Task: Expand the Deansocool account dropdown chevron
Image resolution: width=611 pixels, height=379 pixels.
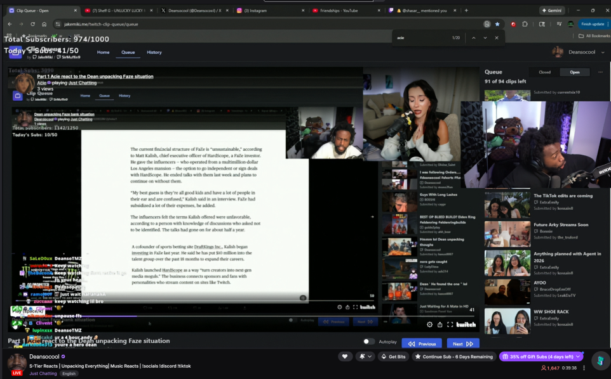Action: [603, 52]
